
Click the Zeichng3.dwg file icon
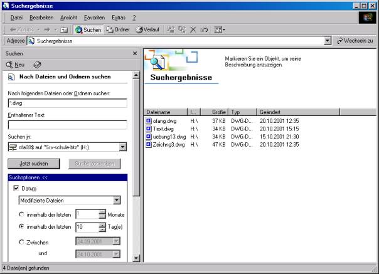pos(149,144)
